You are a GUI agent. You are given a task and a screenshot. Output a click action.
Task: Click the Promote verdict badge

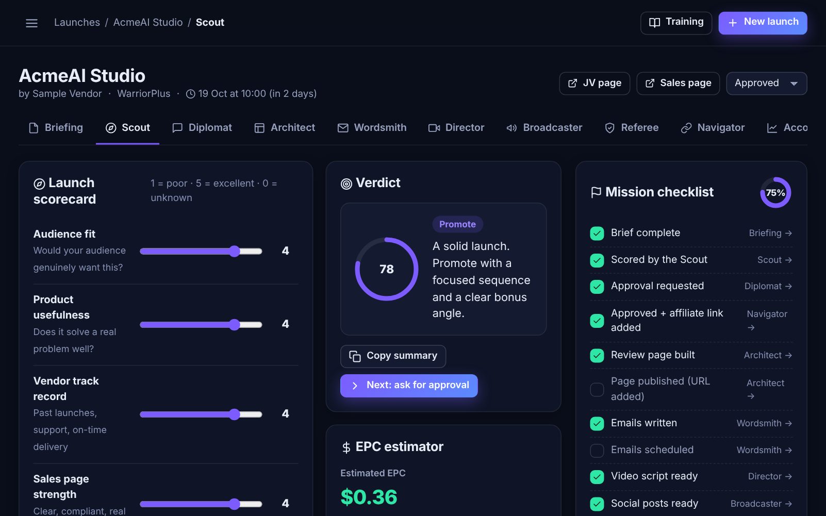457,224
